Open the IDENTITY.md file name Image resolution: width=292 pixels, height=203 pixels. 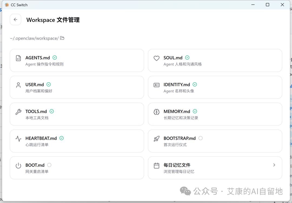pyautogui.click(x=177, y=85)
